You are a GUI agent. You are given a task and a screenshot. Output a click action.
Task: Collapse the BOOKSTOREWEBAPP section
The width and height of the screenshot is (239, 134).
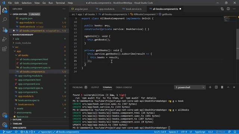tap(11, 35)
